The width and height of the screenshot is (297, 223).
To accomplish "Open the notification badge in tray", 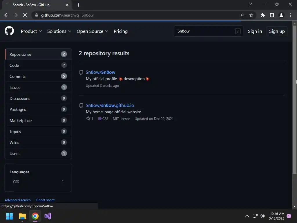I will point(289,216).
